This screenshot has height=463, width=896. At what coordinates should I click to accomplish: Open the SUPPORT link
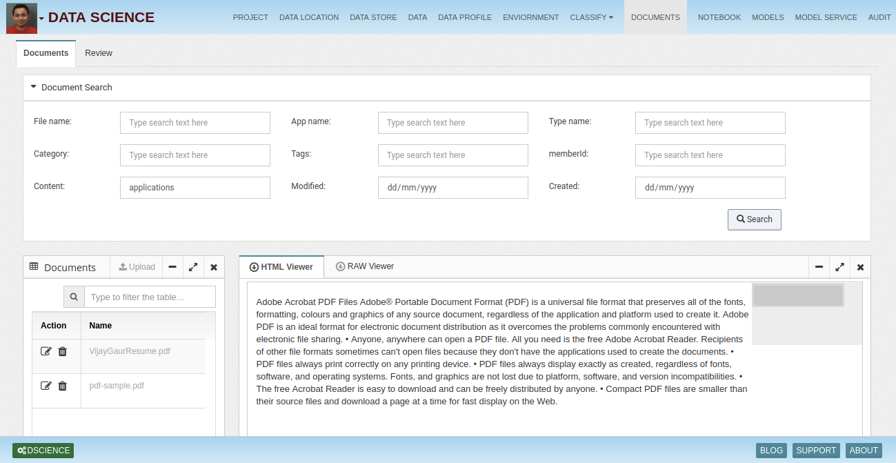[816, 451]
